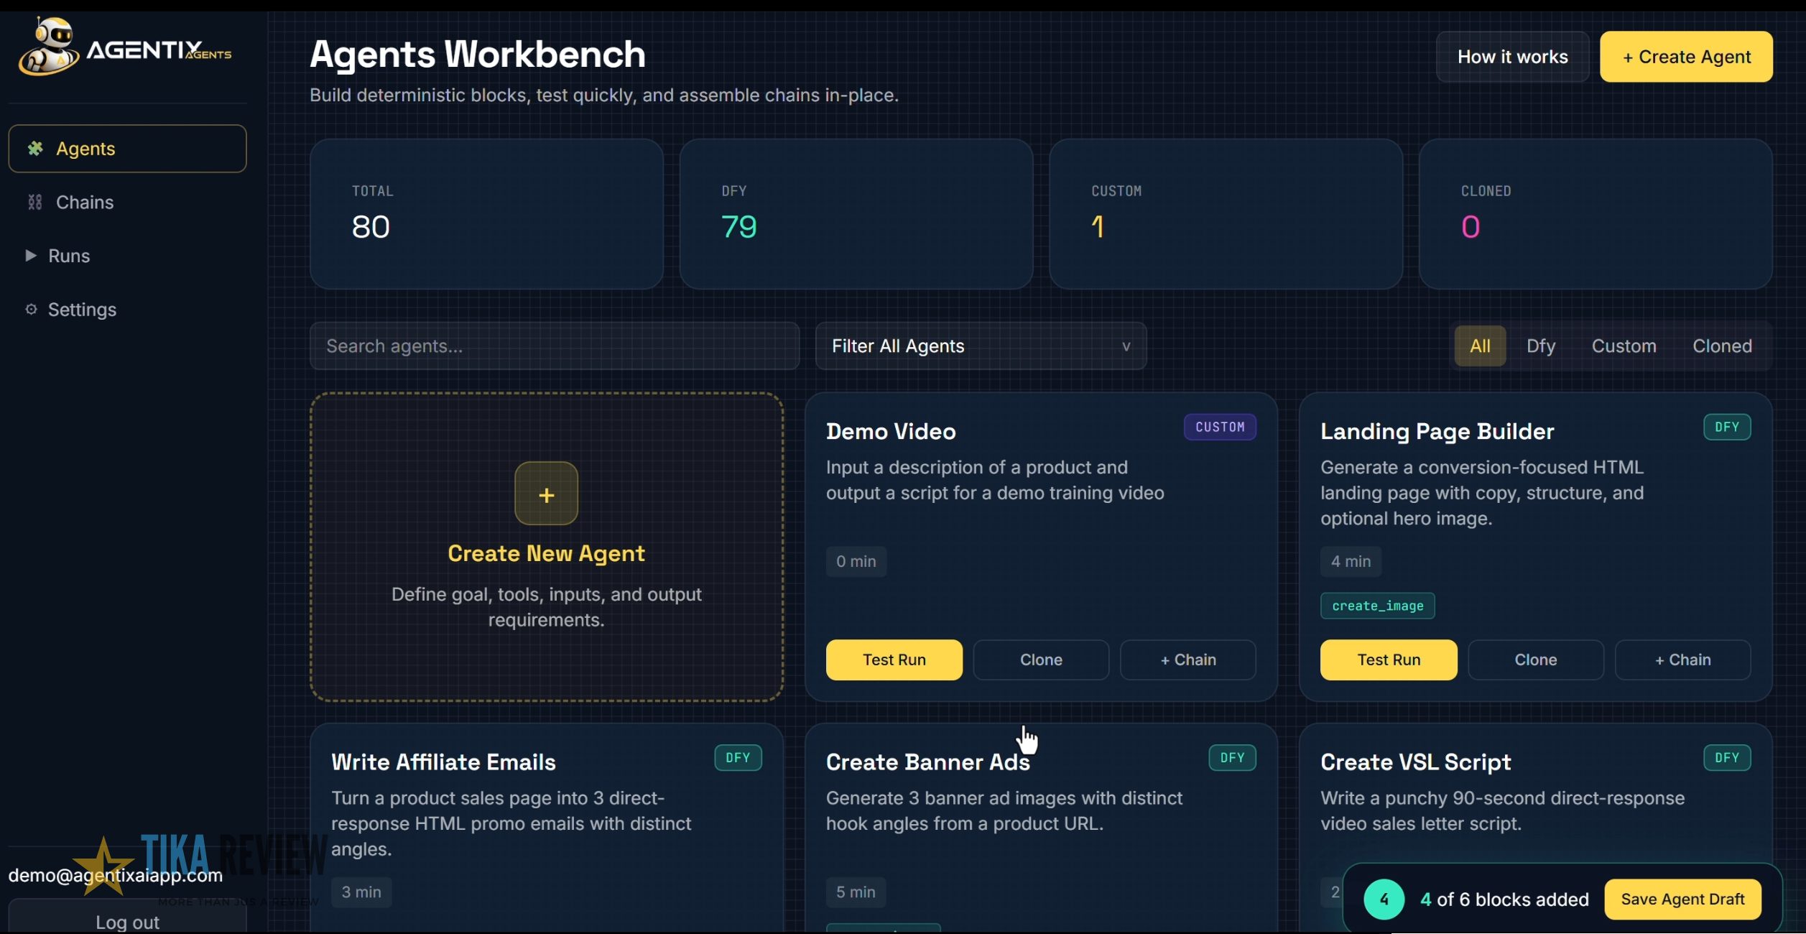Click the + Create Agent button
1806x934 pixels.
point(1686,57)
